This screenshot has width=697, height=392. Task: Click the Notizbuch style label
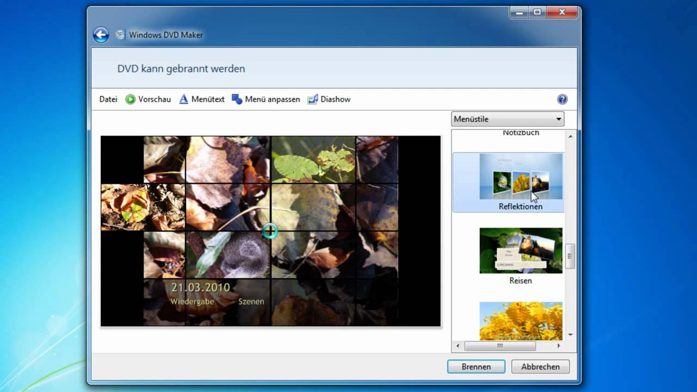tap(521, 133)
